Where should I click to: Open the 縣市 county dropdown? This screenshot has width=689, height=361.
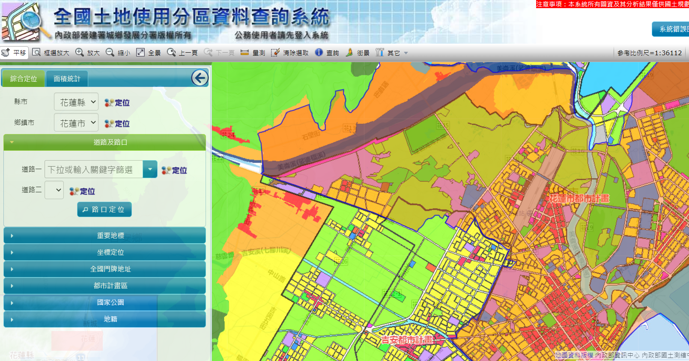point(76,102)
